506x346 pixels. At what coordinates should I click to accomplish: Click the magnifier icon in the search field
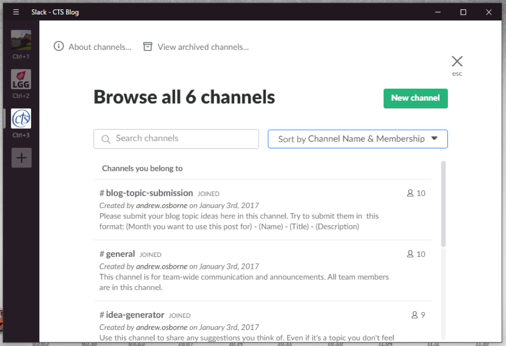pyautogui.click(x=106, y=139)
